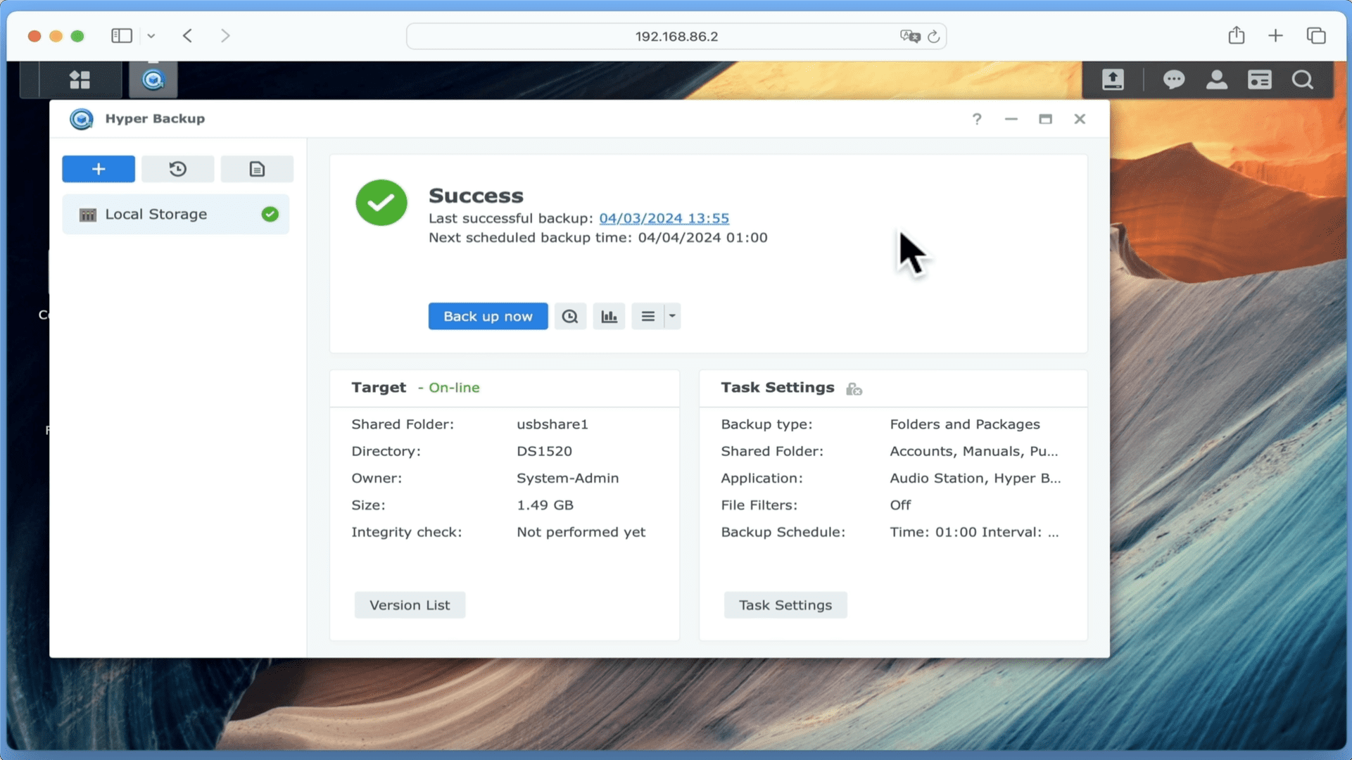Click macOS green fullscreen window button
This screenshot has height=760, width=1352.
(x=77, y=36)
